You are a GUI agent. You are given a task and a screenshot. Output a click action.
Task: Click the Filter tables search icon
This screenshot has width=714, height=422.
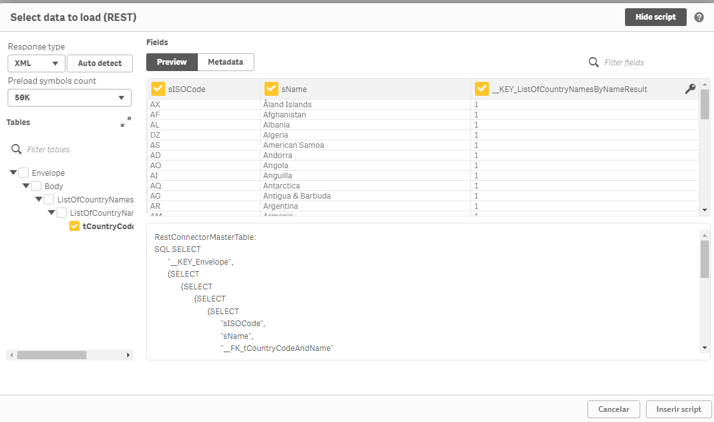pyautogui.click(x=17, y=149)
